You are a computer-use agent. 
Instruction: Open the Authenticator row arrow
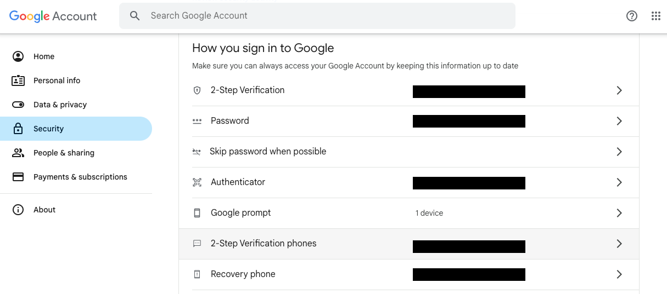click(x=619, y=182)
